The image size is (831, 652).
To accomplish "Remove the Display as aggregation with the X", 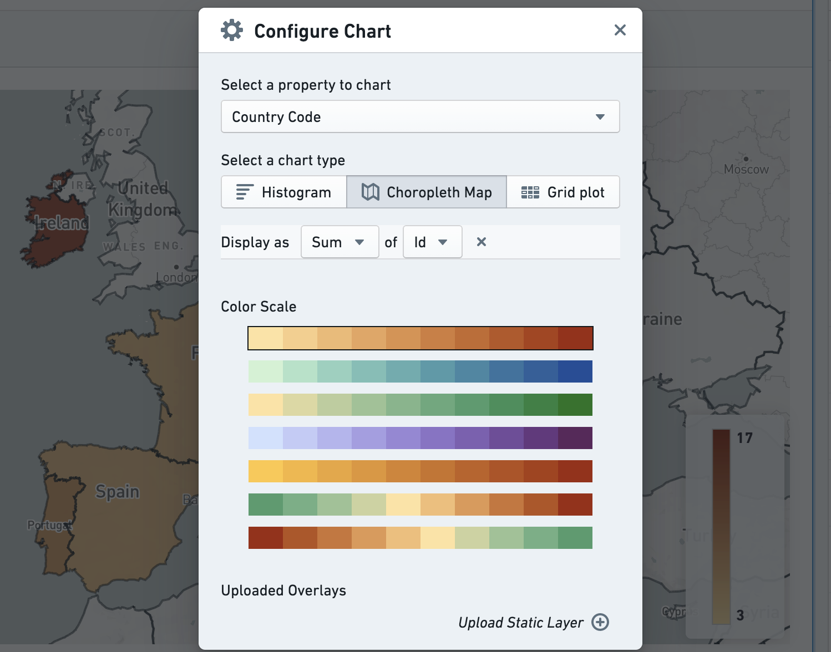I will coord(482,242).
